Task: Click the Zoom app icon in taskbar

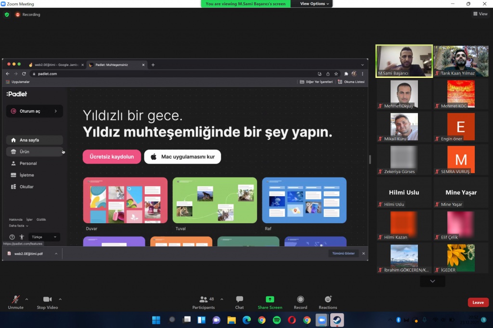Action: coord(322,320)
